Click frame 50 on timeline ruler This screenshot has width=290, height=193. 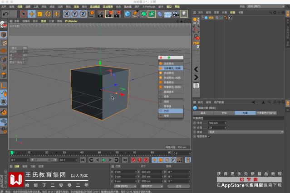pyautogui.click(x=99, y=153)
